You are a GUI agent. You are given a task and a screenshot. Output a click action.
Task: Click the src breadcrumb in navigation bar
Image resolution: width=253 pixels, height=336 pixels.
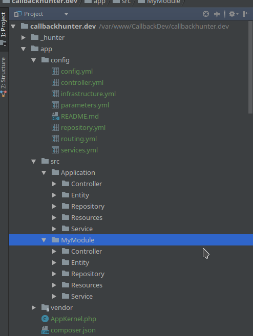click(x=126, y=2)
